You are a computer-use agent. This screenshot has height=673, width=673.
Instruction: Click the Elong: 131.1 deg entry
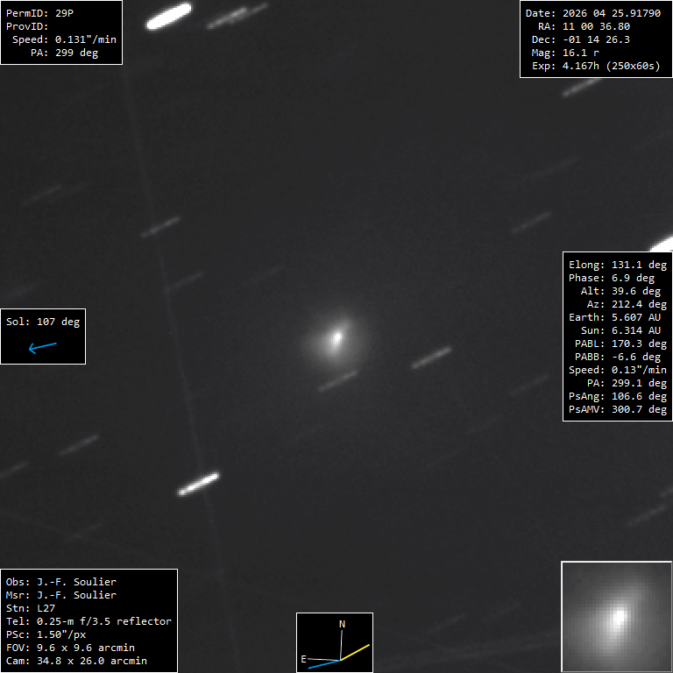pos(617,265)
